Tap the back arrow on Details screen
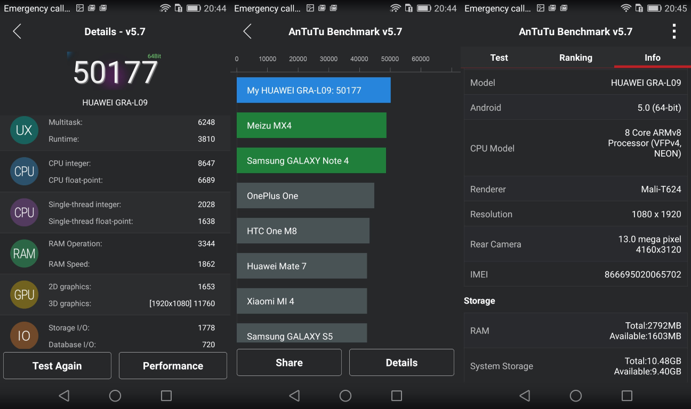The width and height of the screenshot is (691, 409). [17, 31]
